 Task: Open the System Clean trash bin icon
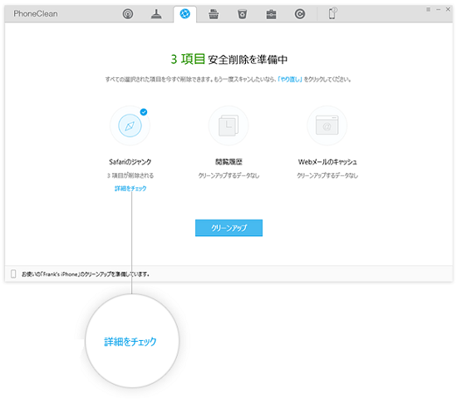242,13
